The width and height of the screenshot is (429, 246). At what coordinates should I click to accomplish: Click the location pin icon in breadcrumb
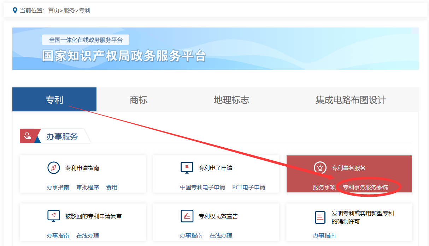pos(15,10)
